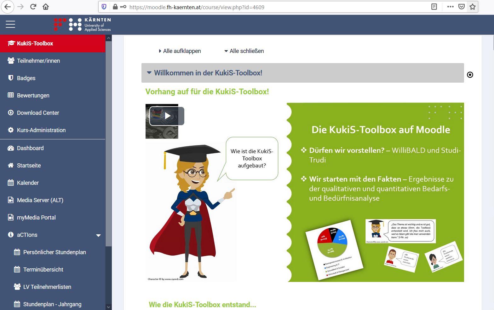Expand all sections via Alle aufklappen
This screenshot has height=310, width=494.
pos(180,51)
